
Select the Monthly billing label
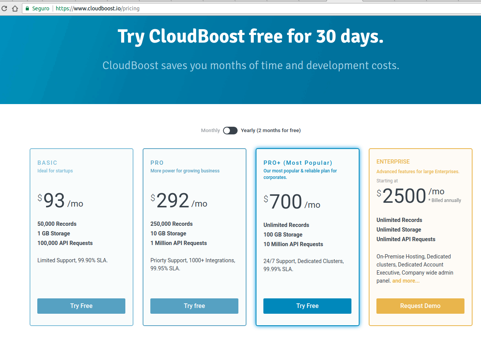tap(210, 131)
